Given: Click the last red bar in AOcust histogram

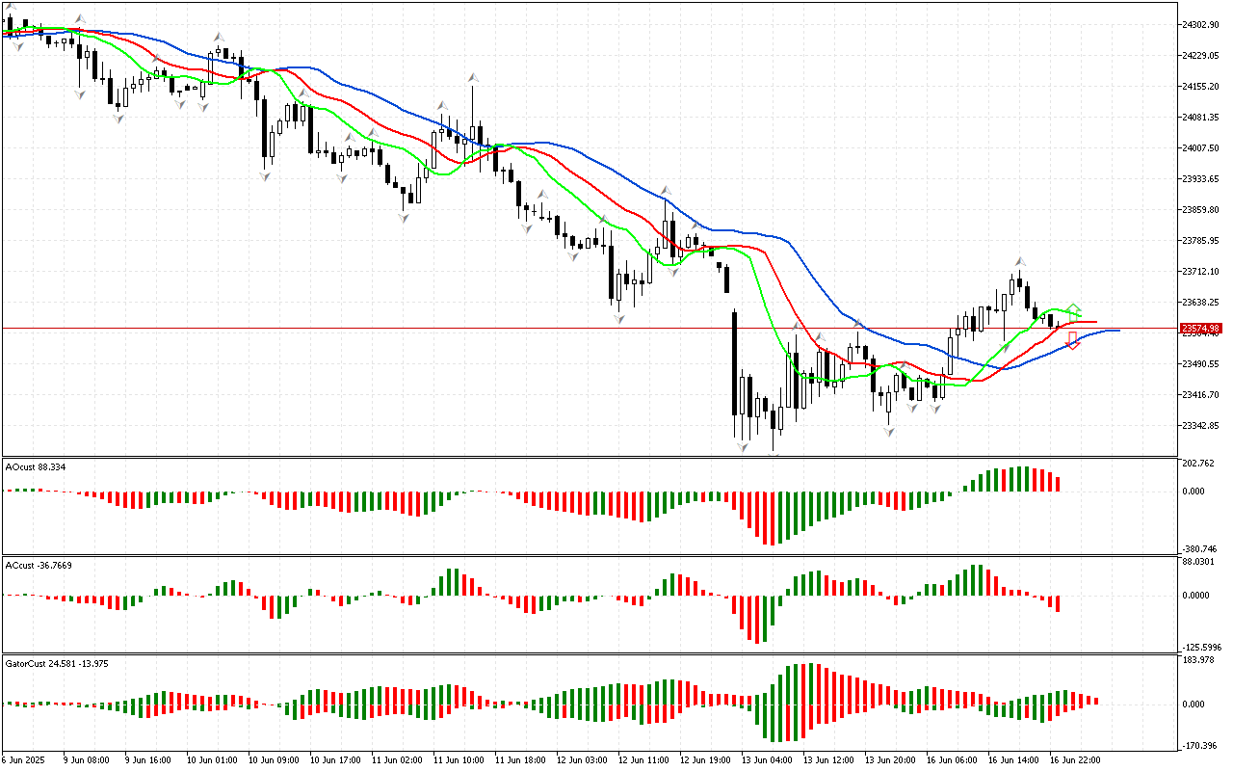Looking at the screenshot, I should coord(1058,484).
